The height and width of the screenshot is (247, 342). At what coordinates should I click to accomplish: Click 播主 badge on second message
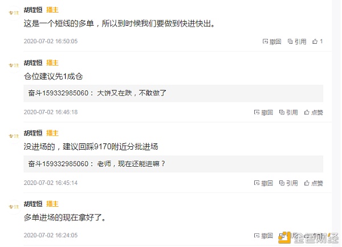point(52,63)
